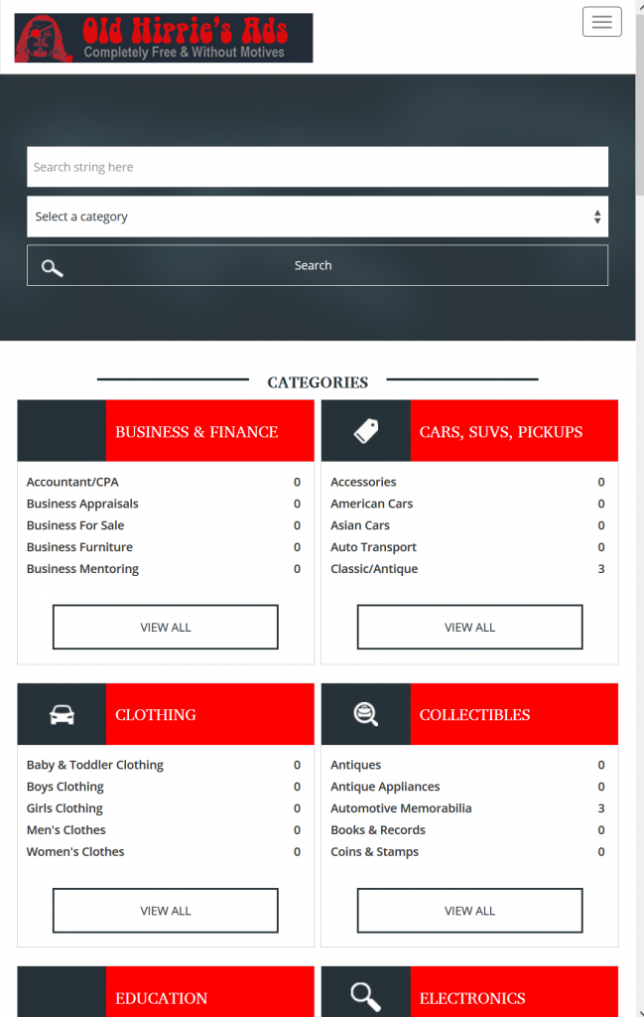Open Women's Clothes listings
Viewport: 644px width, 1017px height.
tap(75, 851)
